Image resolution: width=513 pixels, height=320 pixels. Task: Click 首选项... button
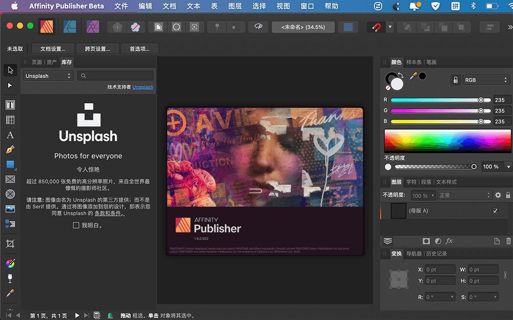pyautogui.click(x=140, y=49)
